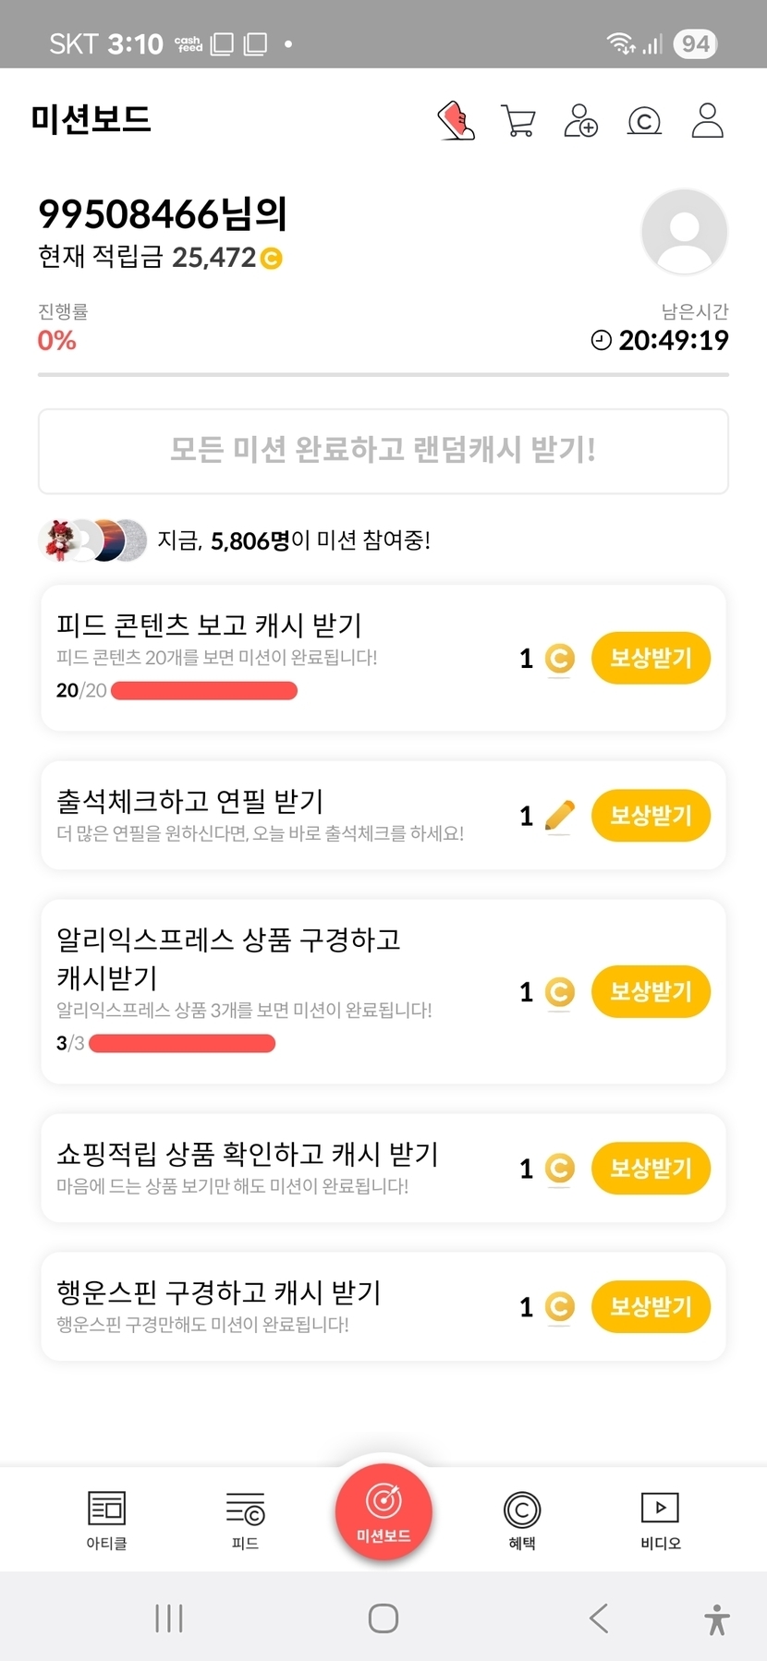767x1661 pixels.
Task: Tap the feed content mission progress bar
Action: [x=204, y=690]
